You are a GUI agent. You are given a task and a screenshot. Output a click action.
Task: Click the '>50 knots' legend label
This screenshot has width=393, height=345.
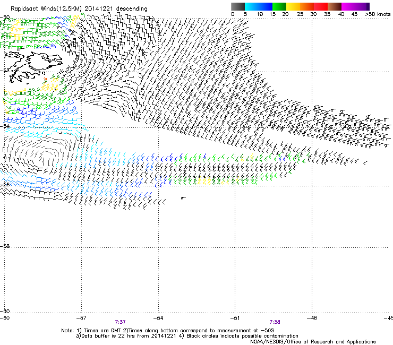pyautogui.click(x=378, y=14)
